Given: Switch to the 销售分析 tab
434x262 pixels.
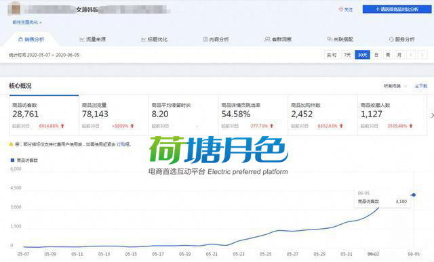Looking at the screenshot, I should 31,39.
